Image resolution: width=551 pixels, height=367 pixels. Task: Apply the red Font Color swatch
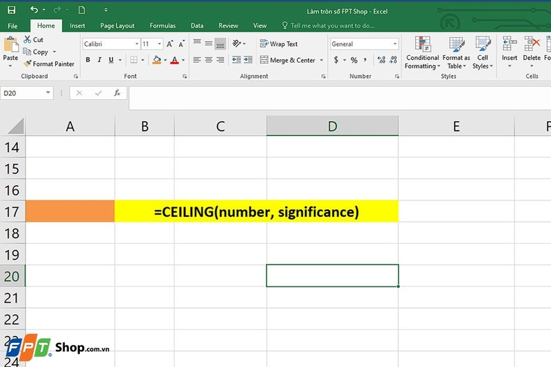[175, 60]
